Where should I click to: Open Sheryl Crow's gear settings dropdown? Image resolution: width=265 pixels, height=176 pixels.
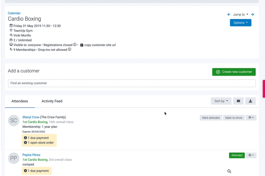pos(251,118)
